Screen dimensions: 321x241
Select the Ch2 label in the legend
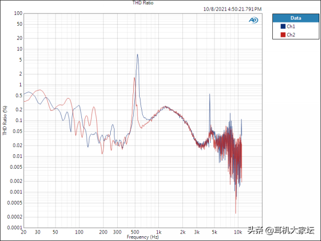tap(291, 35)
